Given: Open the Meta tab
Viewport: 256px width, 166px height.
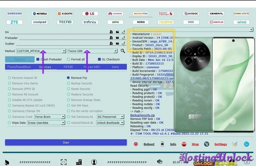Looking at the screenshot, I should (x=115, y=67).
